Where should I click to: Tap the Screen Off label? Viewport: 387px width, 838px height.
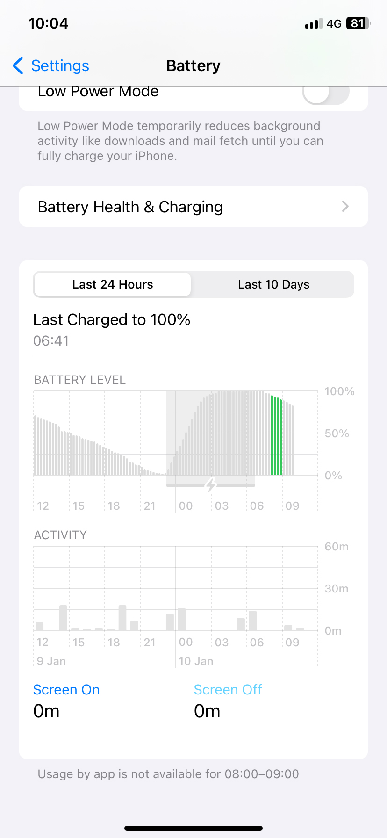(x=228, y=690)
